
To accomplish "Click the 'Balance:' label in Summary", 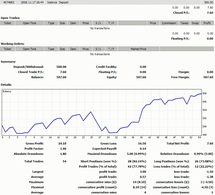I will point(37,77).
